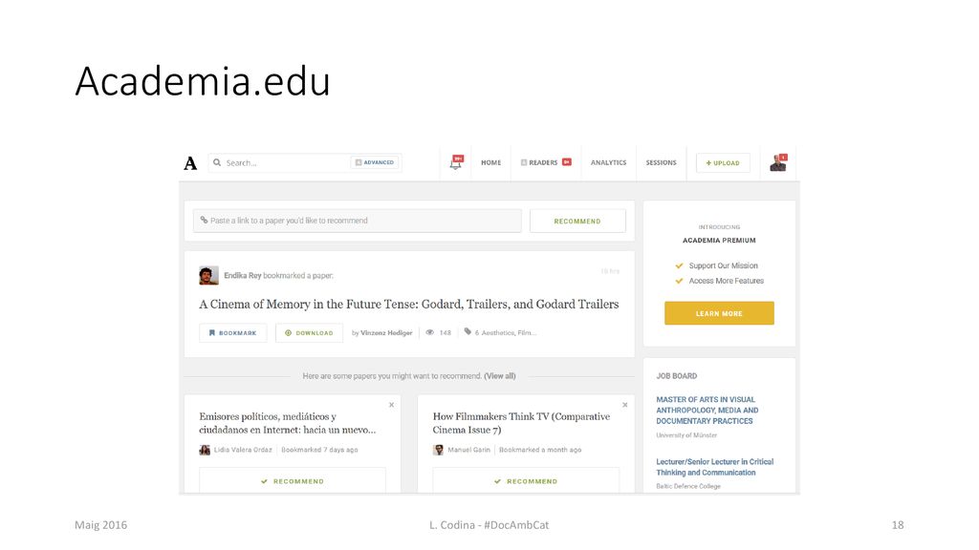Click Learn More for Academia Premium
Image resolution: width=979 pixels, height=550 pixels.
click(x=719, y=313)
